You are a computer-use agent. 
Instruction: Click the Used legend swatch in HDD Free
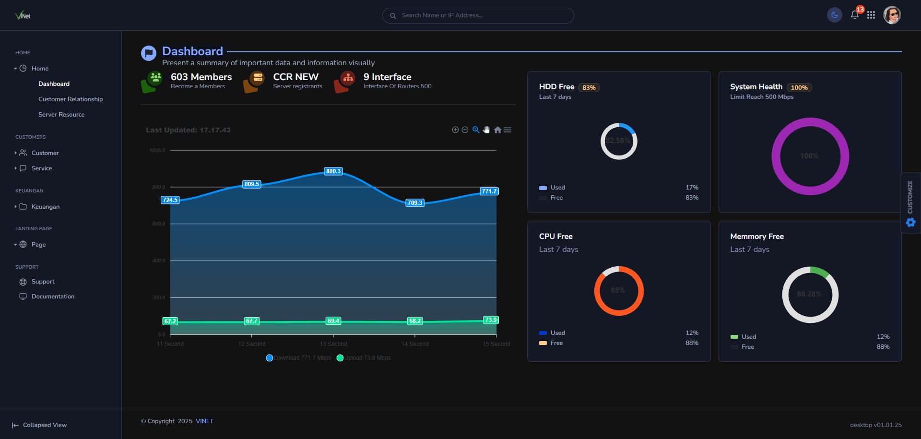click(x=543, y=188)
